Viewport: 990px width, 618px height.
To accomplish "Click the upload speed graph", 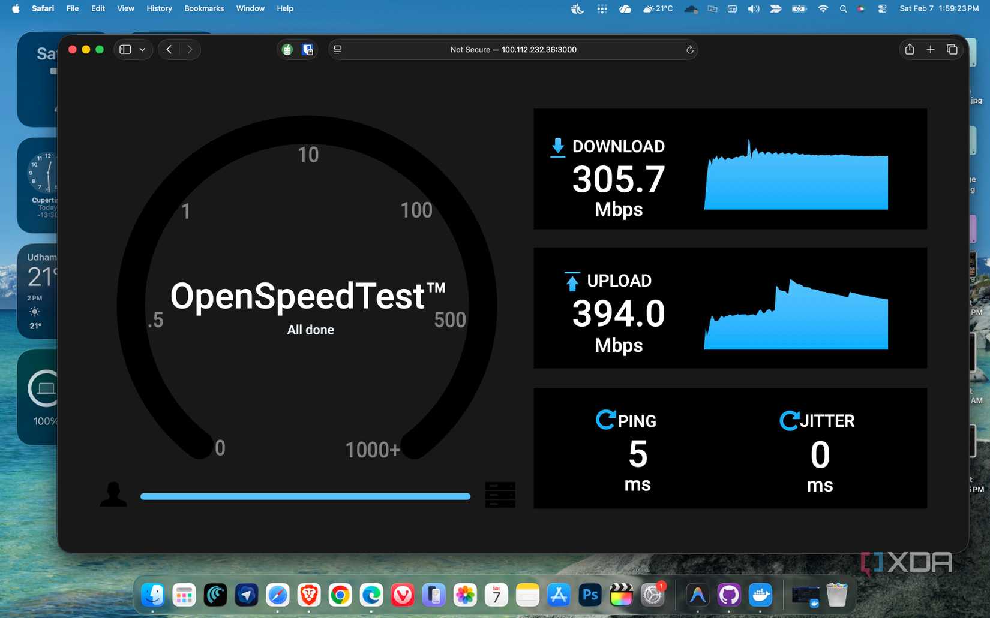I will (x=796, y=314).
